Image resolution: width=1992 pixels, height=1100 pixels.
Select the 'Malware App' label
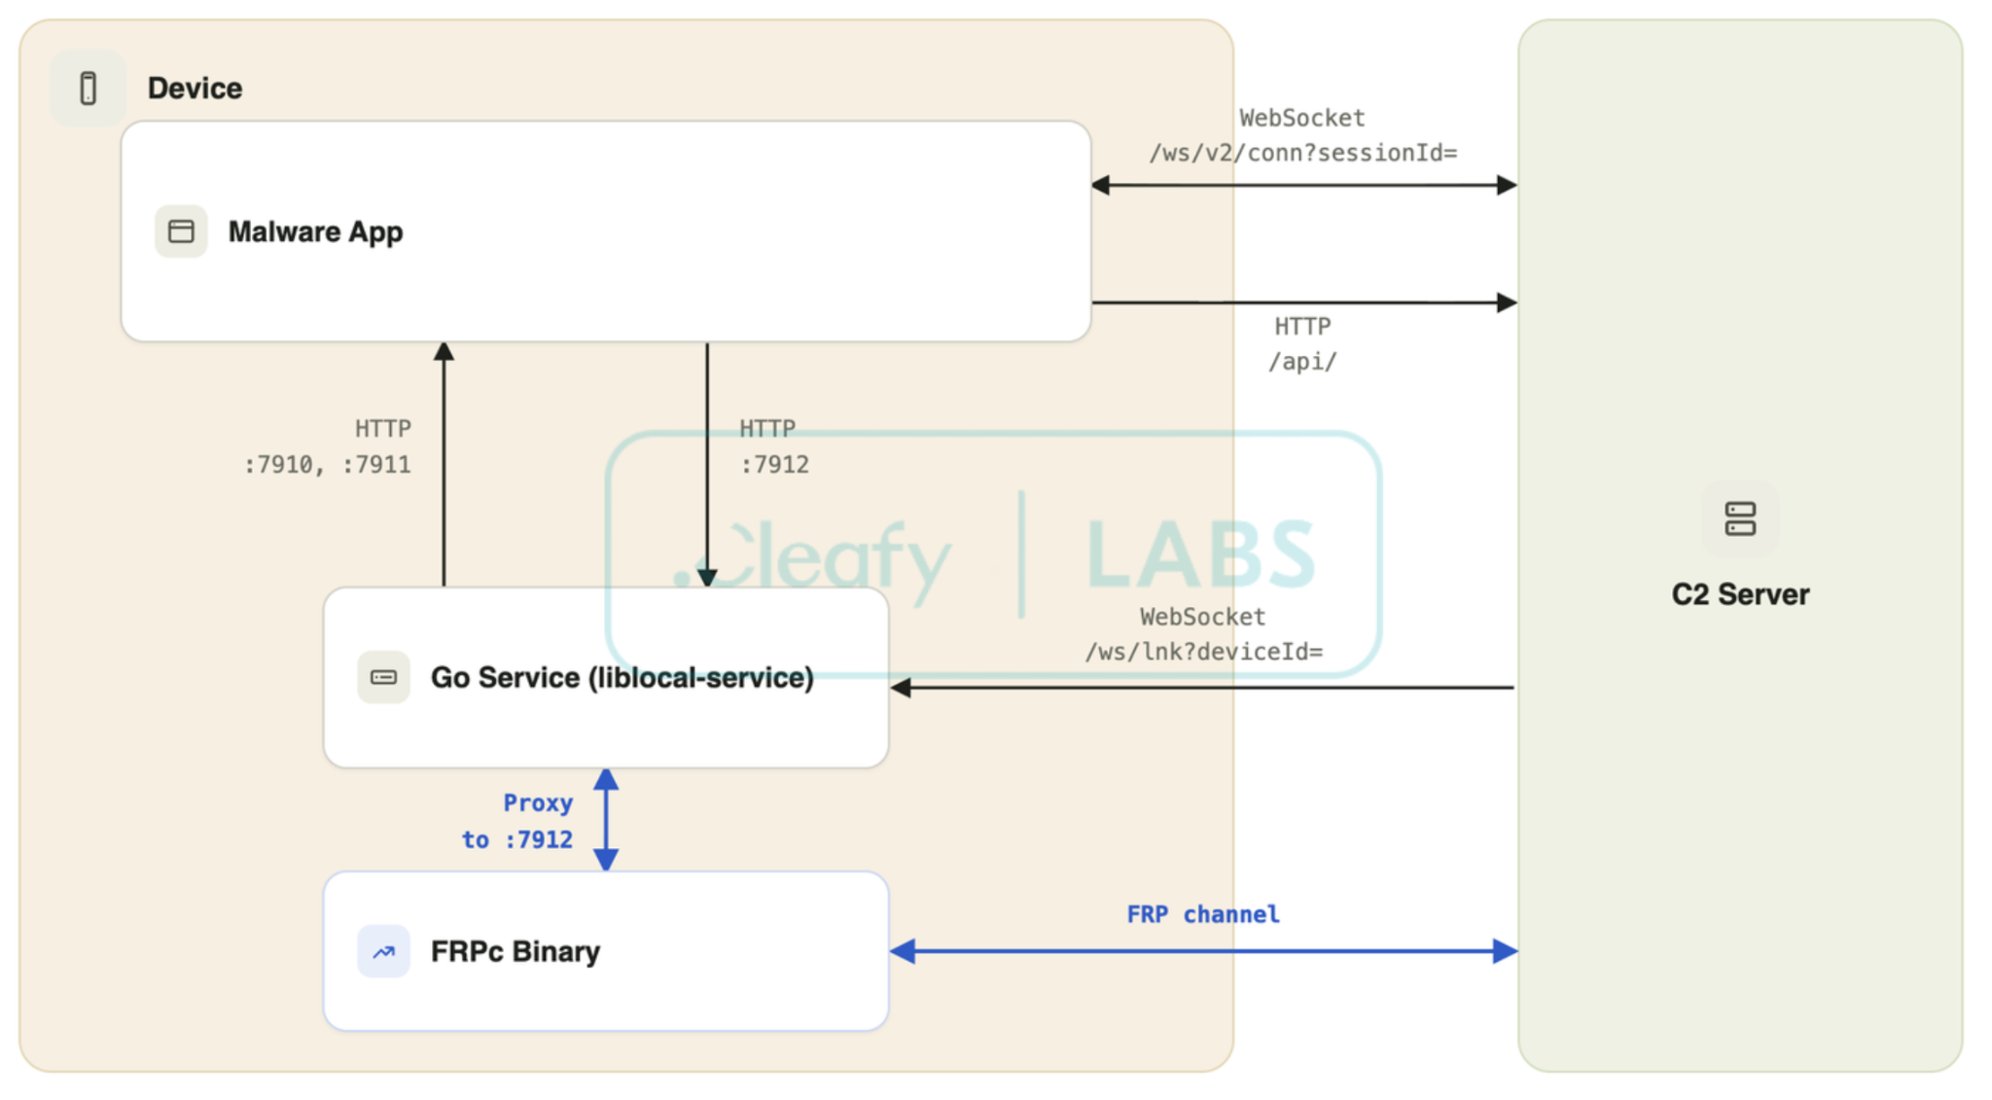315,231
